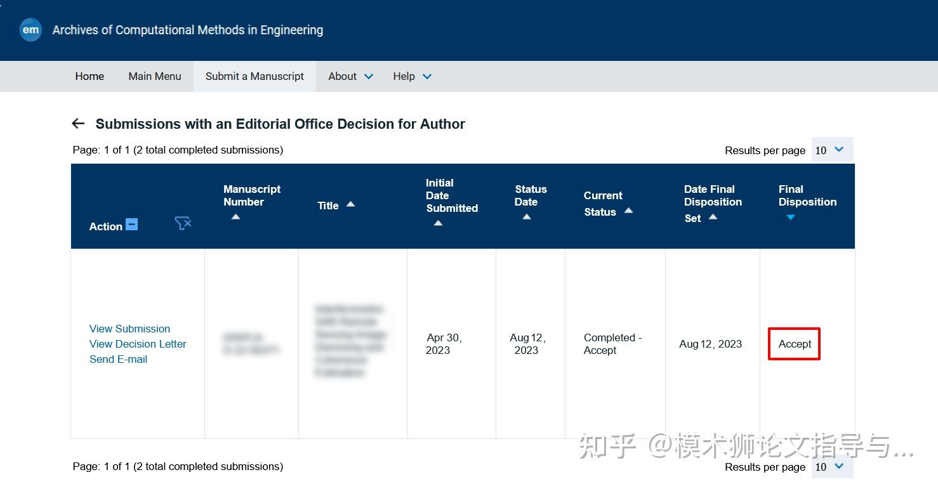Open the Help dropdown menu
Screen dimensions: 938x484
point(411,76)
